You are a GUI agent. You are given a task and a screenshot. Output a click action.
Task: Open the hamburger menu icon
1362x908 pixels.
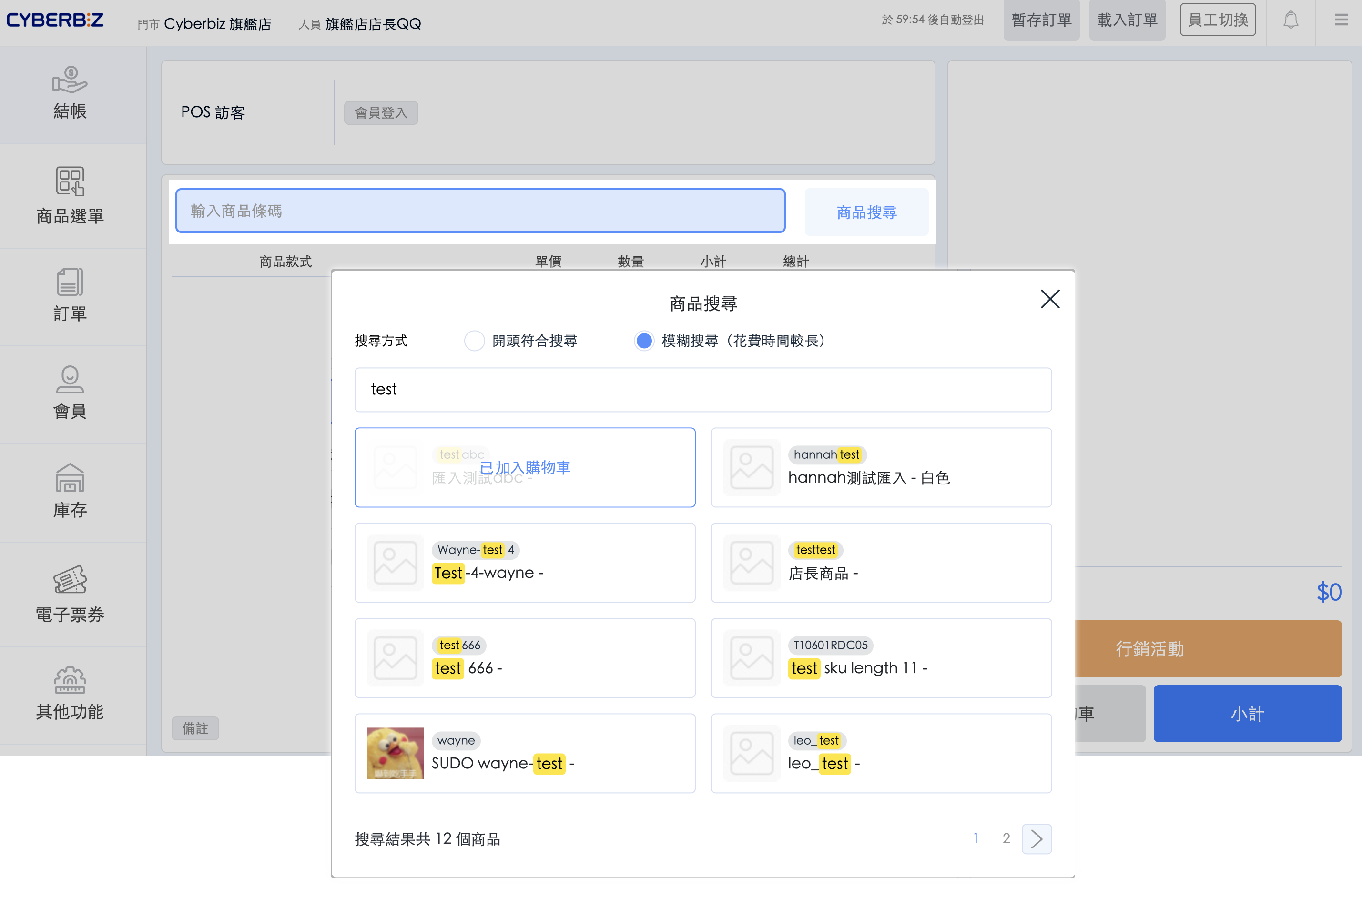coord(1341,21)
